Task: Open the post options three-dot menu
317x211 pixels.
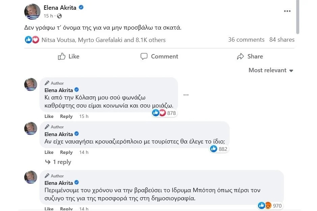Action: [x=287, y=11]
